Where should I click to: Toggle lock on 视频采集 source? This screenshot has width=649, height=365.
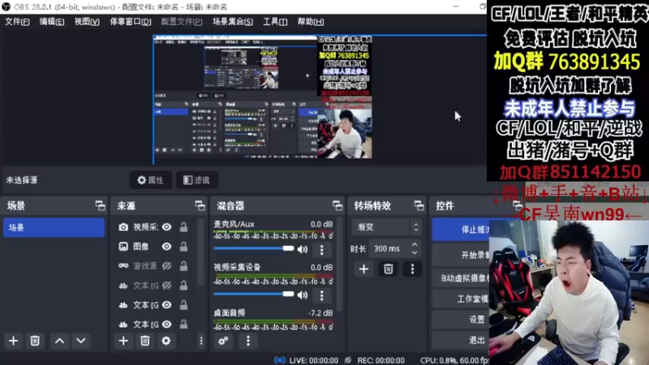pos(183,227)
